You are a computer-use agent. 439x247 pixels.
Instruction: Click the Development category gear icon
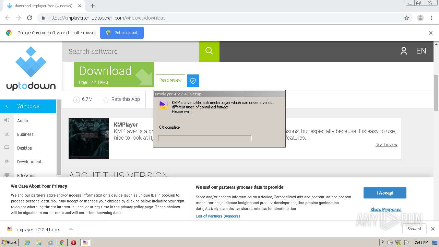pyautogui.click(x=7, y=162)
